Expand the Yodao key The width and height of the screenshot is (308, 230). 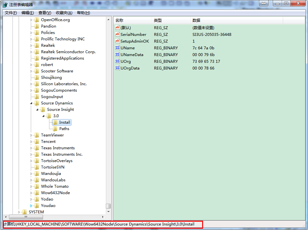click(x=31, y=199)
